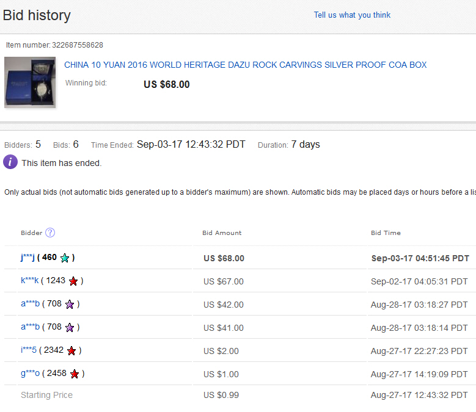Open the CHINA 10 YUAN 2016 item title link
This screenshot has width=476, height=412.
coord(245,65)
